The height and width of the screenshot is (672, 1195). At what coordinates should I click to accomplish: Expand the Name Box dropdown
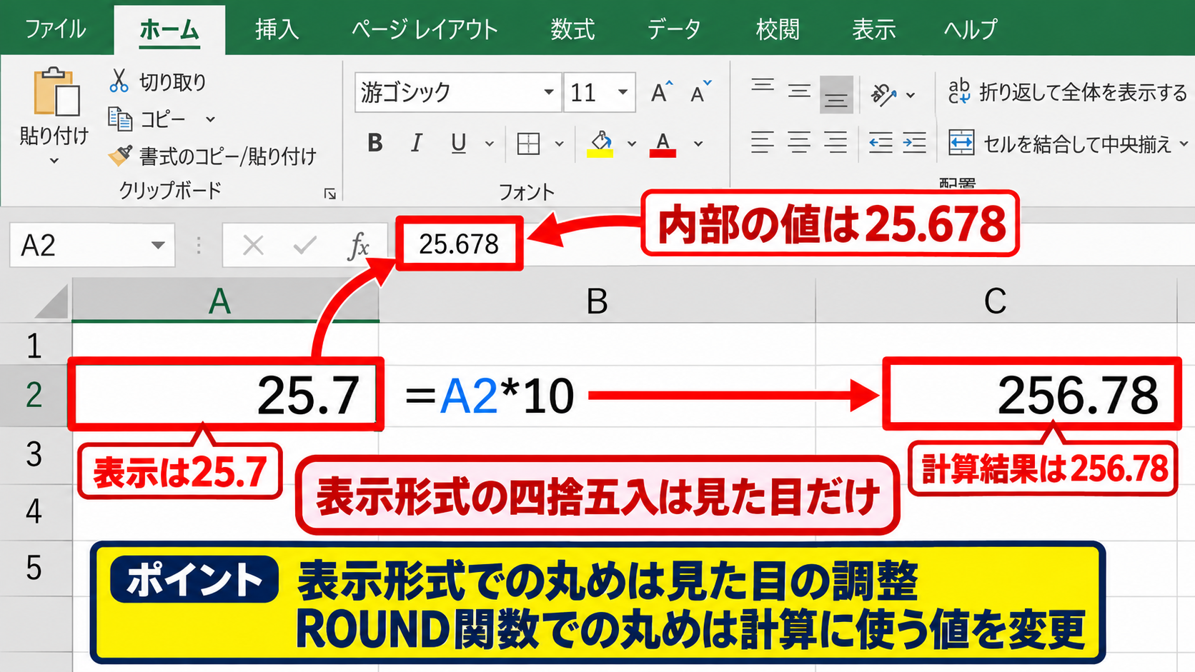click(x=158, y=246)
